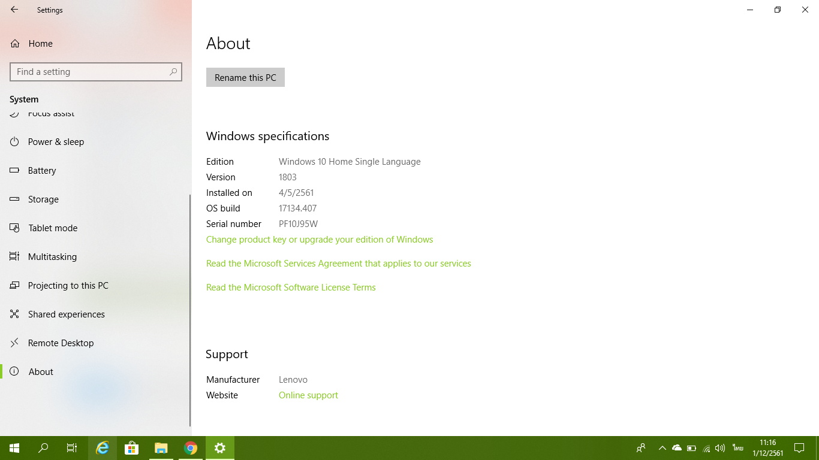Click the version value 1803
The height and width of the screenshot is (460, 819).
pyautogui.click(x=288, y=177)
